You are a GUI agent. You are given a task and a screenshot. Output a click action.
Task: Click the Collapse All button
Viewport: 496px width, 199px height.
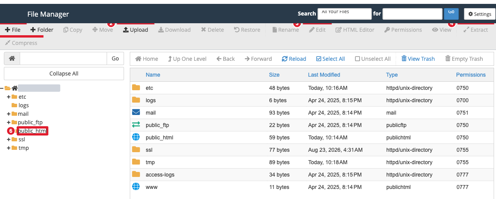64,74
